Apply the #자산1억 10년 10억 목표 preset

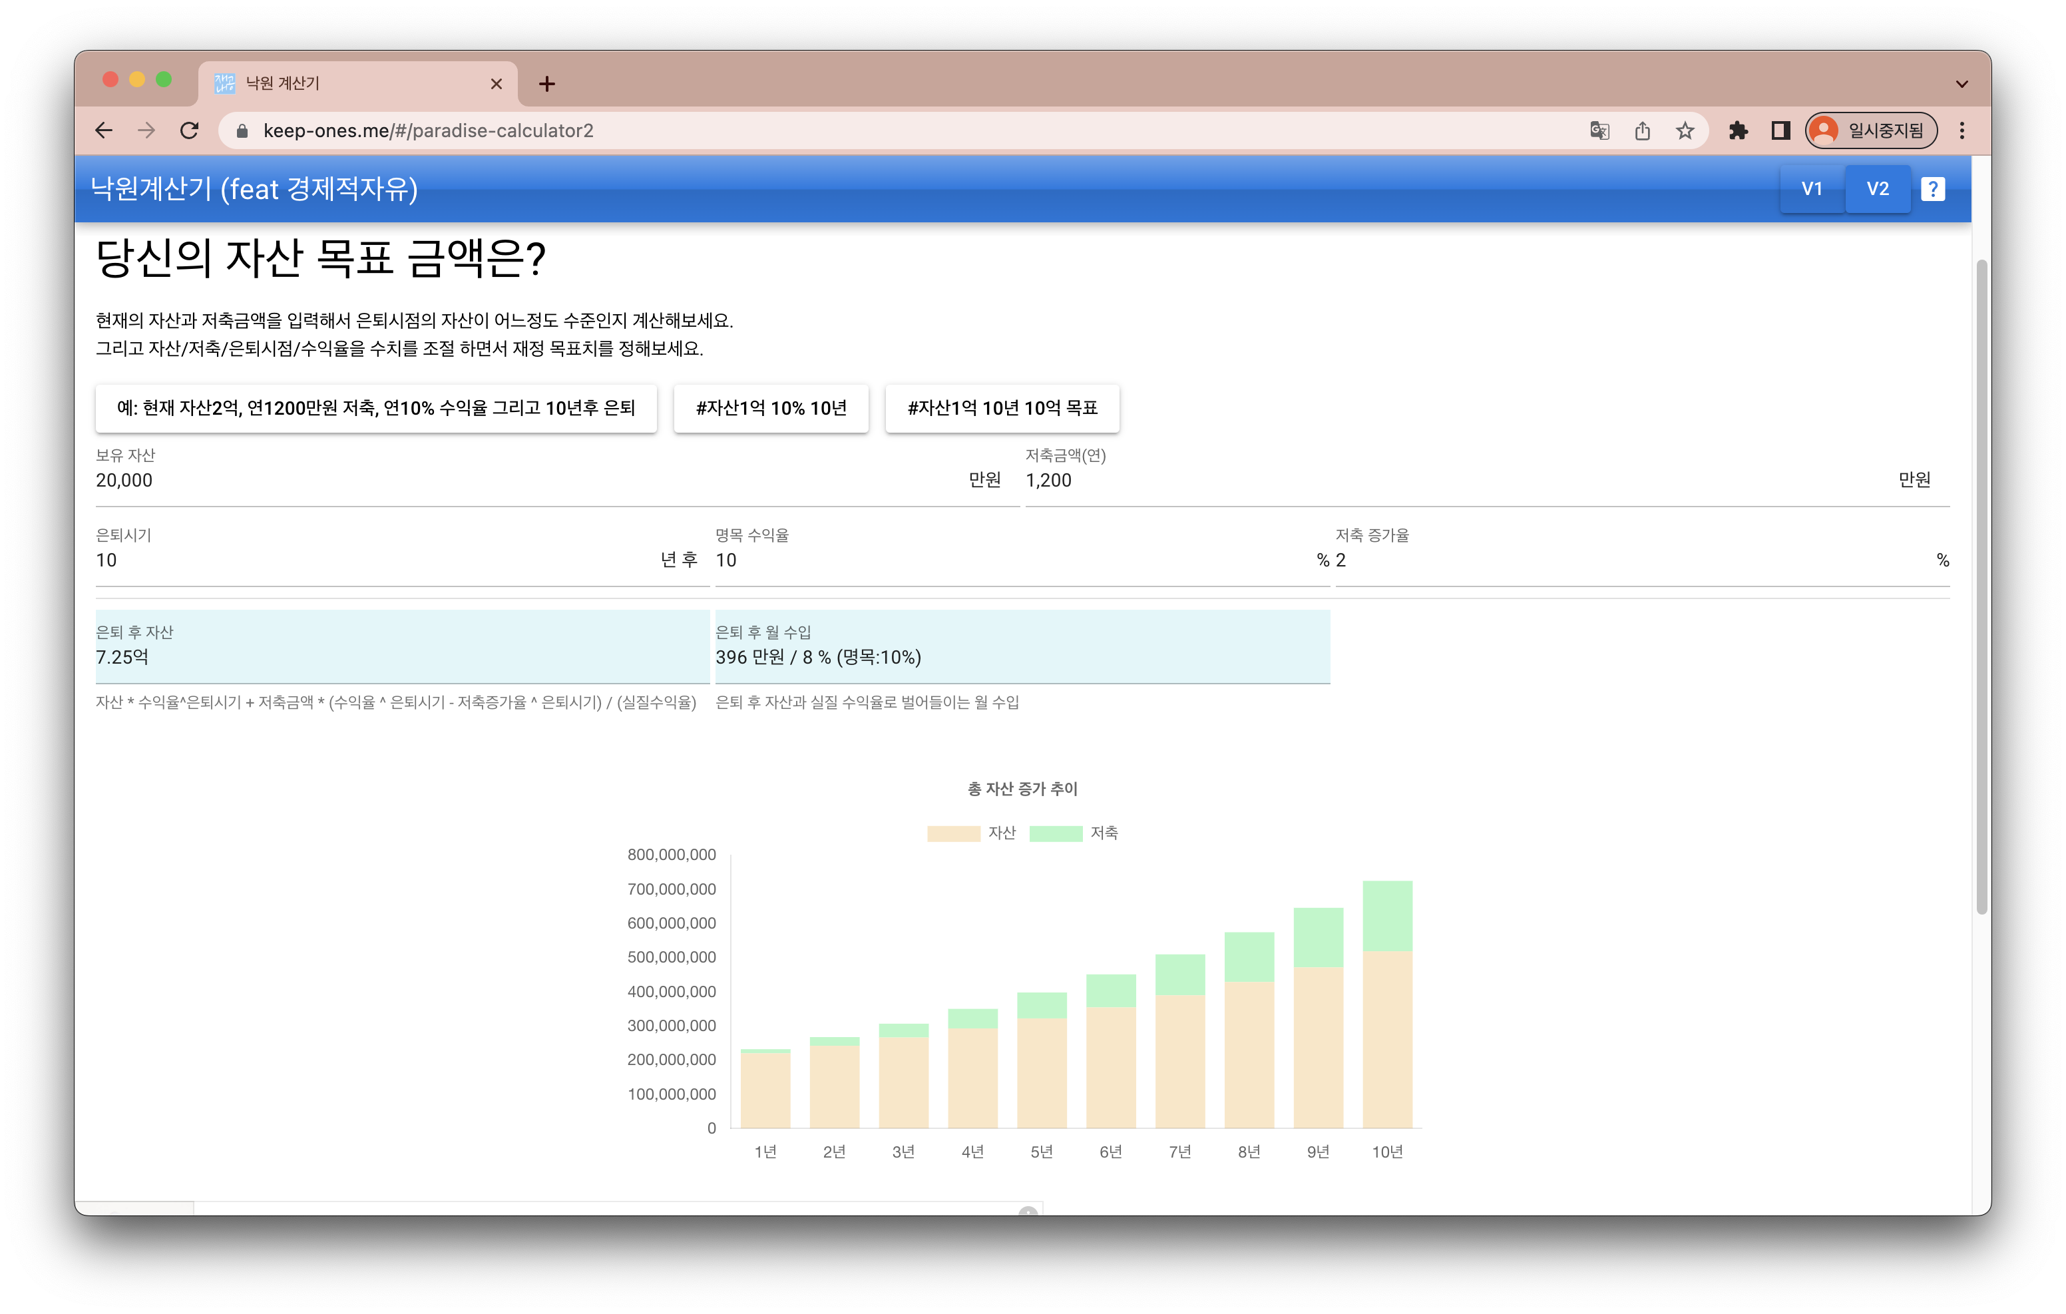(1002, 409)
